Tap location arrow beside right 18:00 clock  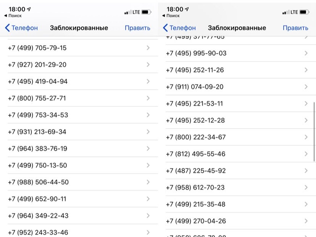coord(187,9)
